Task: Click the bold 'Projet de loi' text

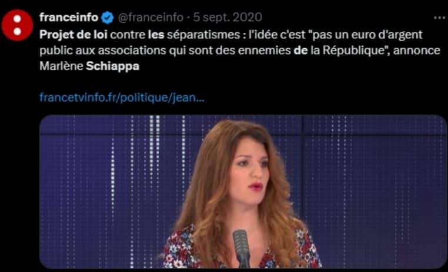Action: pos(73,35)
